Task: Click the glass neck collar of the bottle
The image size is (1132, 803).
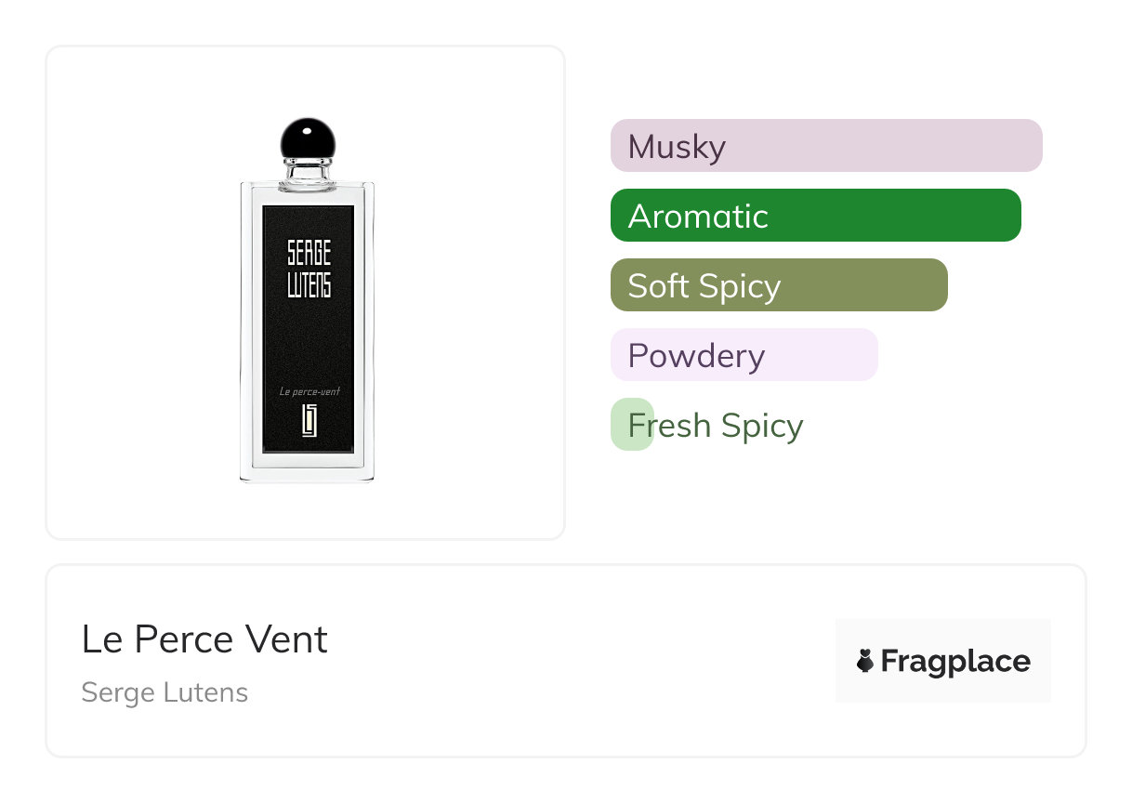Action: click(x=308, y=171)
